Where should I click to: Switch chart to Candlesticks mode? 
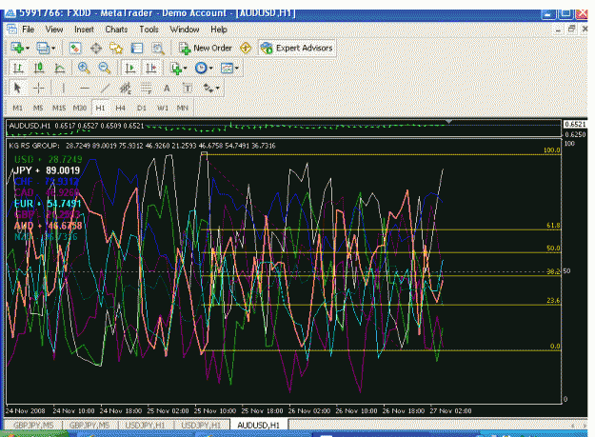(38, 69)
